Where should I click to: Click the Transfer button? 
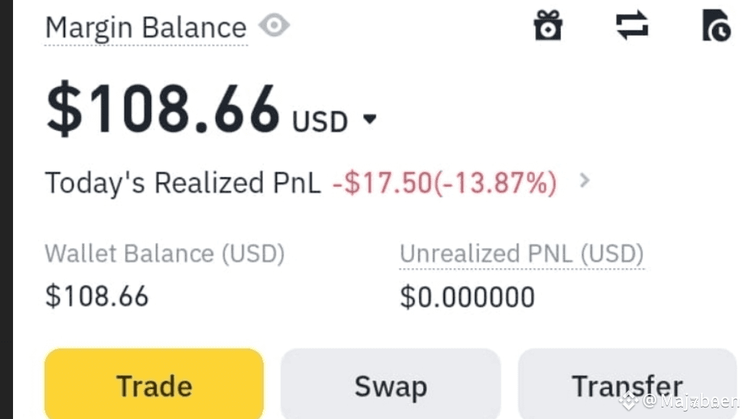[x=627, y=384]
